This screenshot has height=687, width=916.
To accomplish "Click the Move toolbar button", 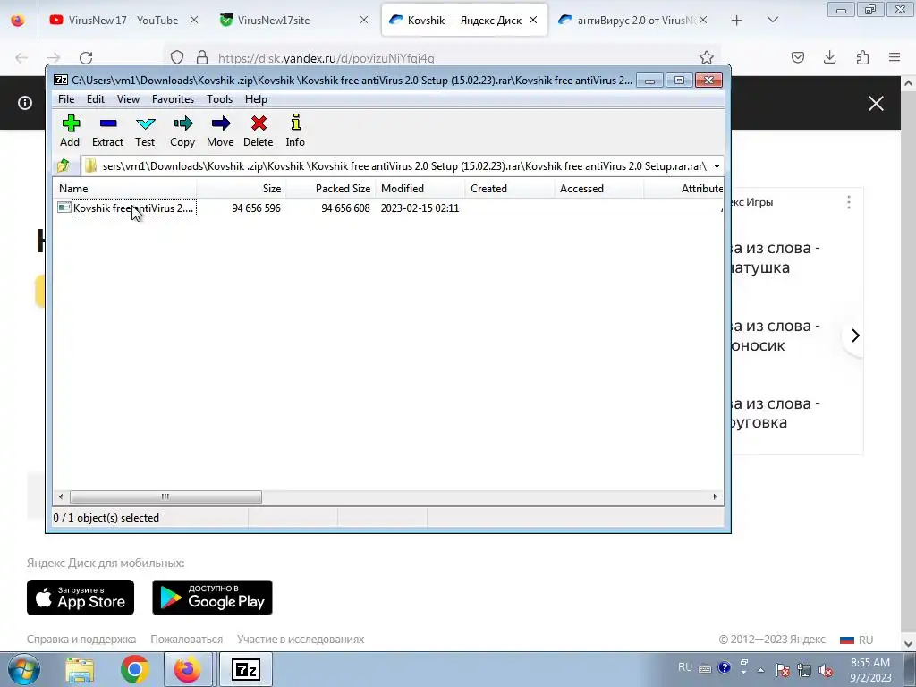I will 220,131.
